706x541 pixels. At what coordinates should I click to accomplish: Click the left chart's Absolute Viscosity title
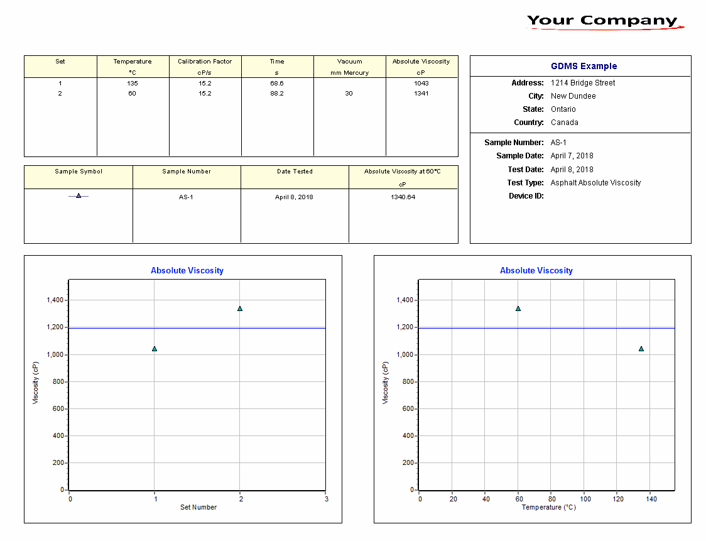[187, 271]
